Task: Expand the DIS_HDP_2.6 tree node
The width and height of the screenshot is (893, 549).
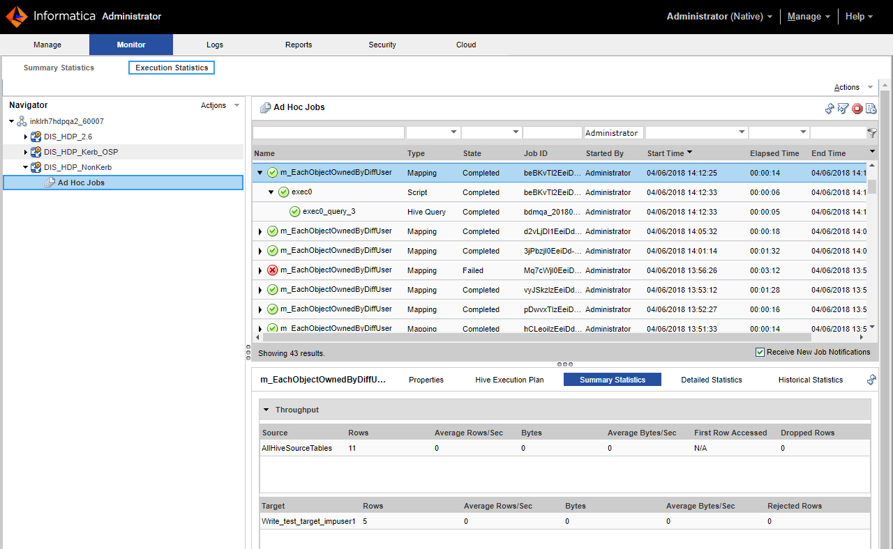Action: click(x=26, y=137)
